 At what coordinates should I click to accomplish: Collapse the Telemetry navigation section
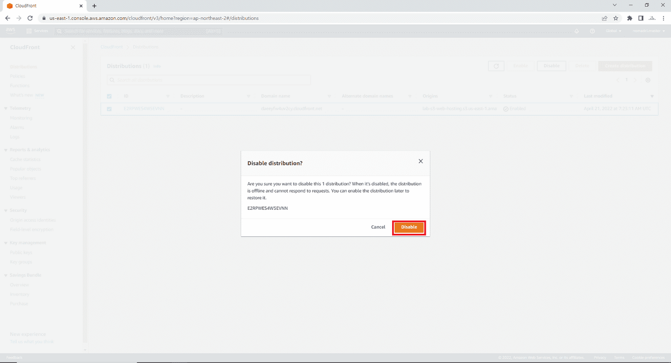click(5, 108)
